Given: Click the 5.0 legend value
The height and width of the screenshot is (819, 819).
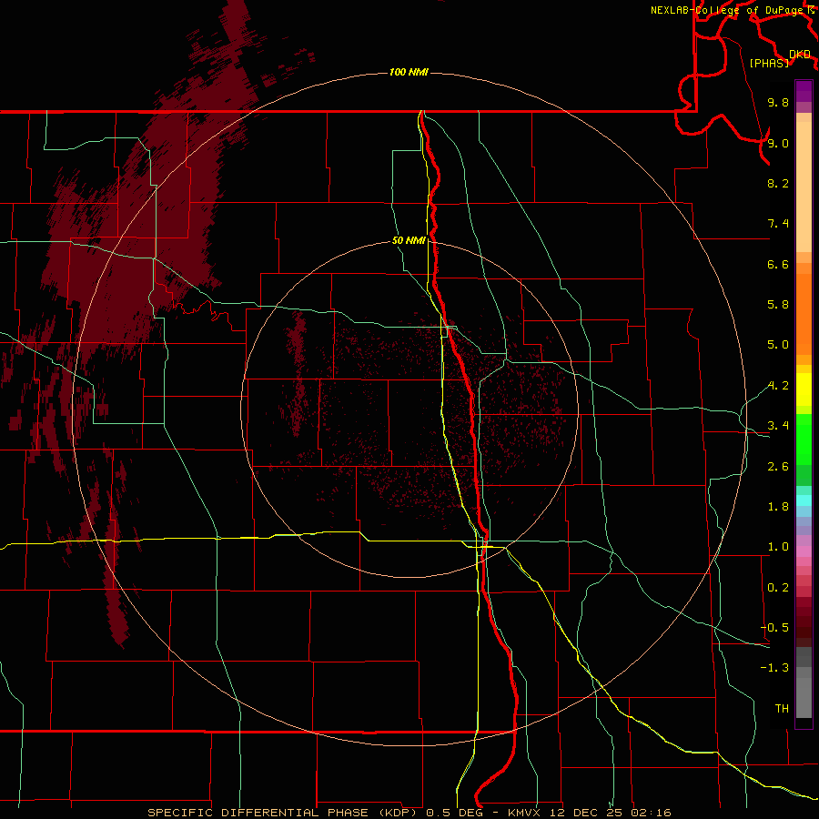Looking at the screenshot, I should pos(778,345).
